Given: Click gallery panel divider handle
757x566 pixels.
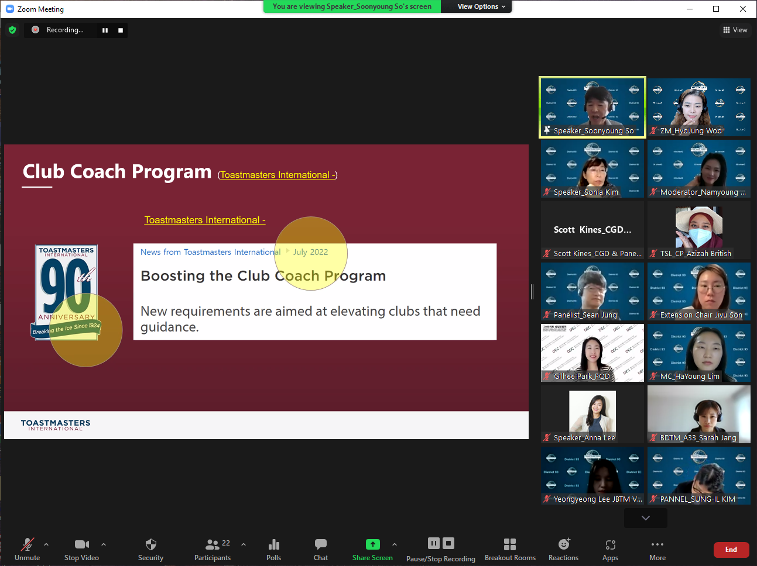Looking at the screenshot, I should (532, 292).
